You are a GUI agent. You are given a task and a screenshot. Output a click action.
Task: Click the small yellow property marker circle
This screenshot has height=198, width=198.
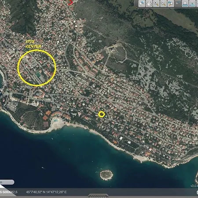[102, 114]
